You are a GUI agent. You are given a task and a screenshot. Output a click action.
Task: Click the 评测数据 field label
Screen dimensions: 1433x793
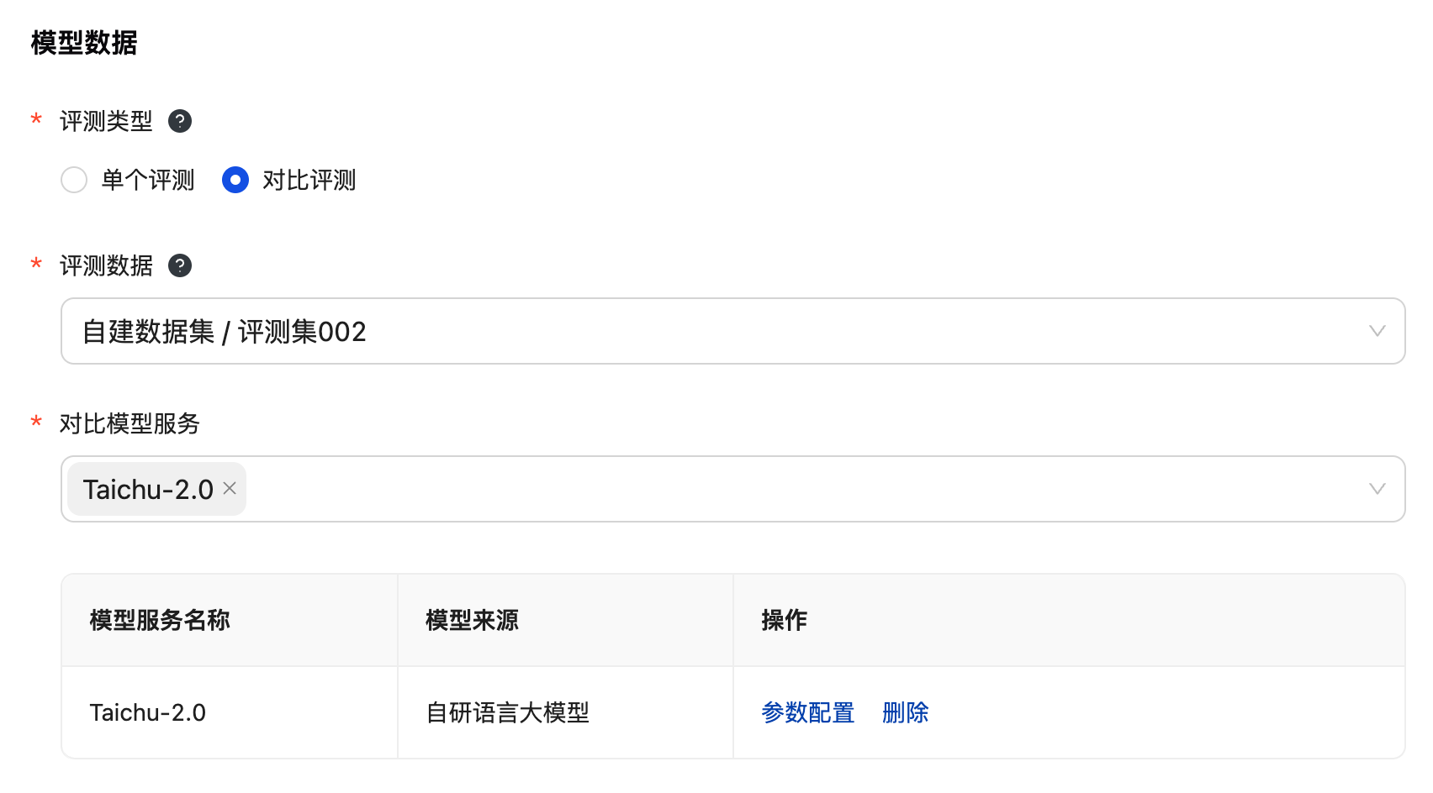click(x=106, y=266)
